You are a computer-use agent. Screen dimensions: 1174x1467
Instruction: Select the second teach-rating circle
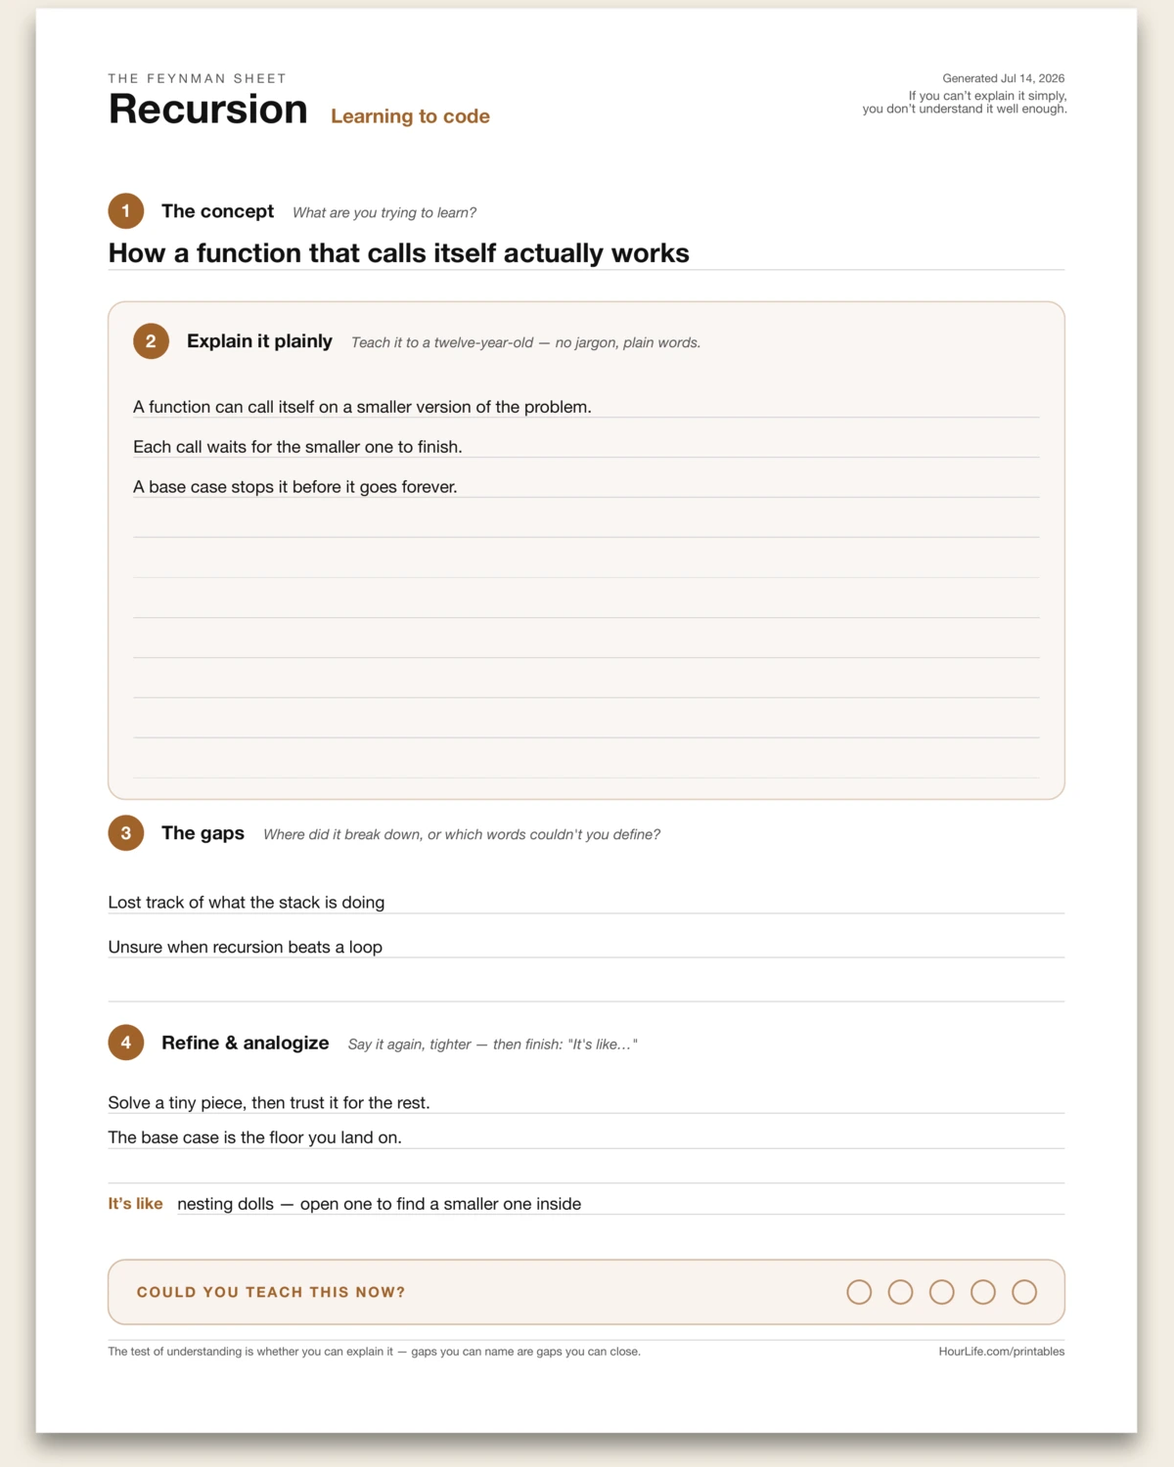point(900,1292)
